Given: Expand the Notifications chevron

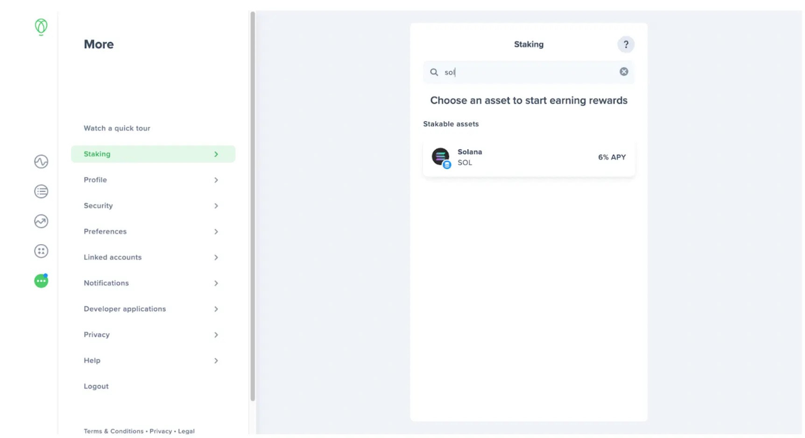Looking at the screenshot, I should [216, 283].
